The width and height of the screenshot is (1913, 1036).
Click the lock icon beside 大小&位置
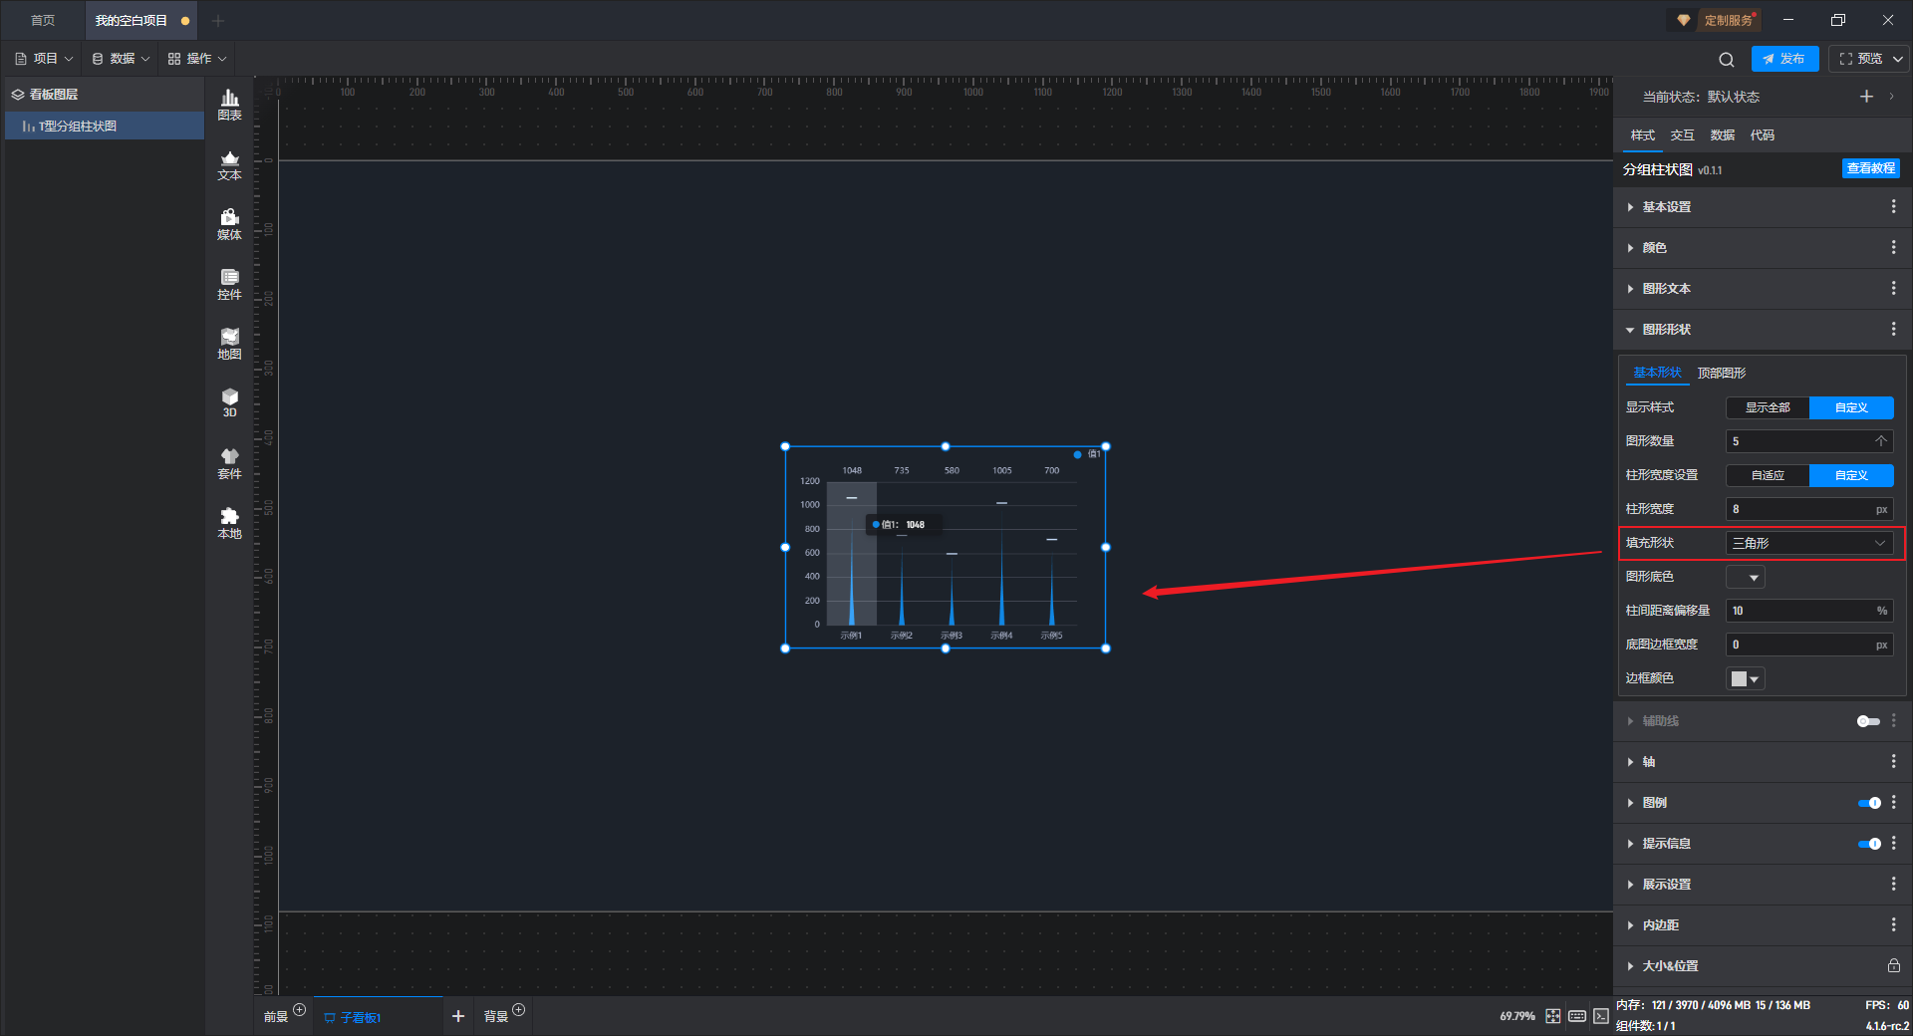1893,965
